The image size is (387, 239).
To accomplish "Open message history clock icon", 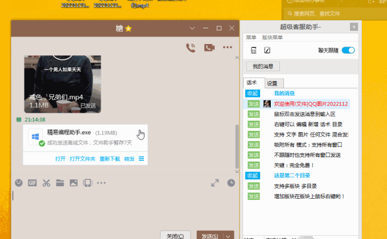I will [x=231, y=183].
